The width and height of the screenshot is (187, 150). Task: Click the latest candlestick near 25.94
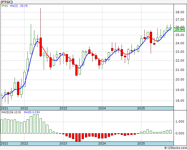click(x=170, y=28)
